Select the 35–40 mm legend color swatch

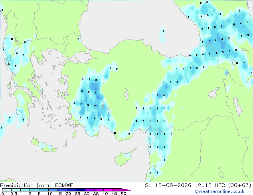click(99, 190)
